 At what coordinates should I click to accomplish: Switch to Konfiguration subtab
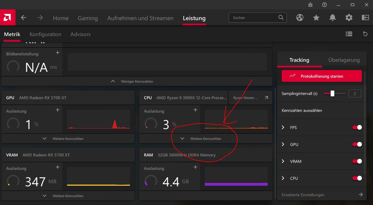(45, 34)
